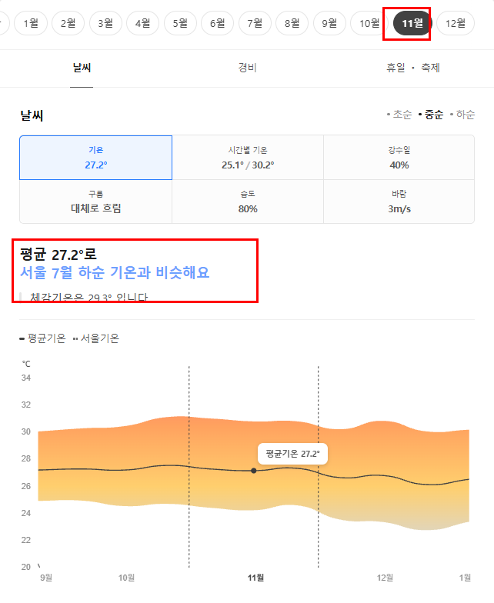This screenshot has width=494, height=603.
Task: Click the 서울기온 legend entry
Action: (x=96, y=338)
